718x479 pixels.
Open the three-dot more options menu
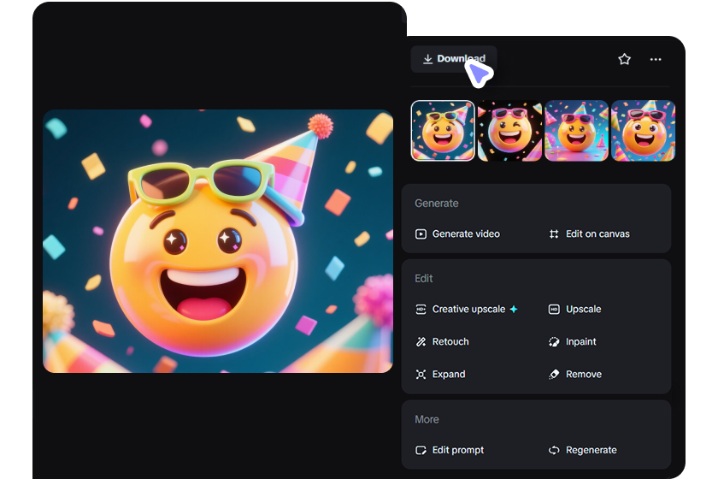click(656, 59)
